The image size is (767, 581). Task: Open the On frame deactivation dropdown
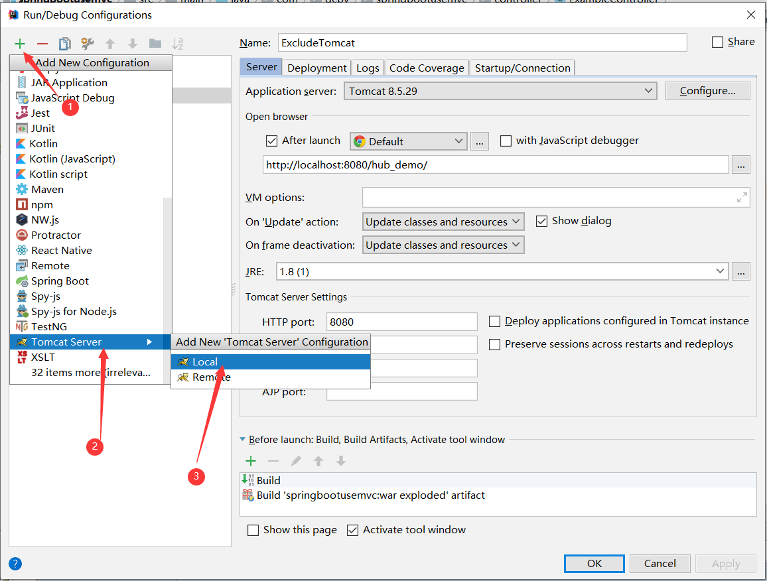click(x=443, y=245)
